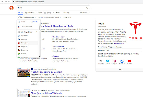Click region list scroll down arrow
143x97 pixels.
(x=40, y=57)
